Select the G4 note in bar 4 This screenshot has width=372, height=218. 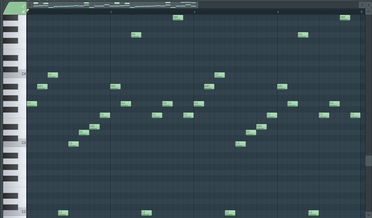[x=303, y=35]
